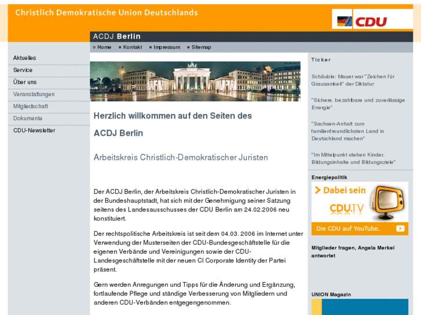Click the "Arbeitskreis Christlich-Demokratischer Juristen" subheading
The height and width of the screenshot is (315, 421).
click(x=181, y=157)
